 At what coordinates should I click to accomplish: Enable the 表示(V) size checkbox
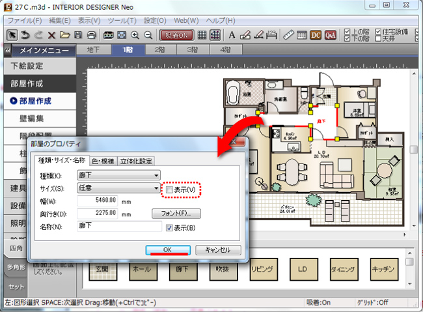[x=169, y=189]
